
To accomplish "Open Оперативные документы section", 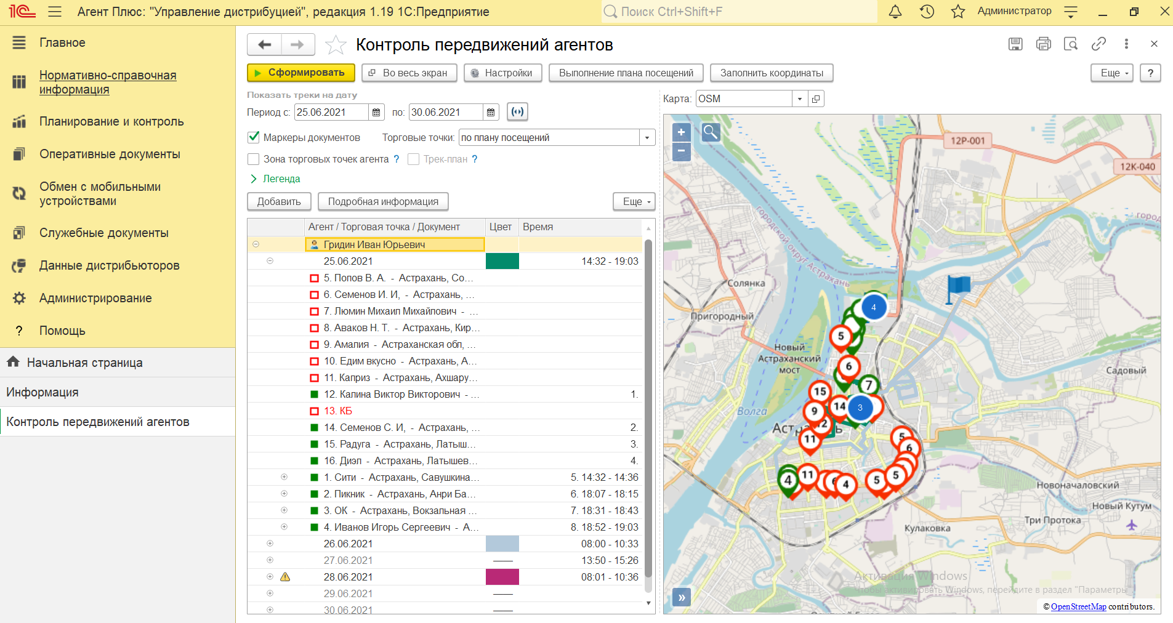I will click(110, 154).
